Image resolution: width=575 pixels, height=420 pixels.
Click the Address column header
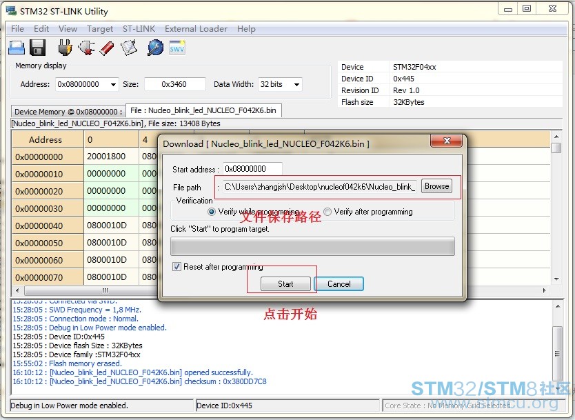pos(48,139)
